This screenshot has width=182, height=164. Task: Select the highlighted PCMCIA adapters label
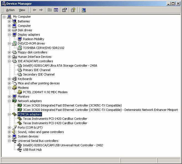(x=30, y=114)
